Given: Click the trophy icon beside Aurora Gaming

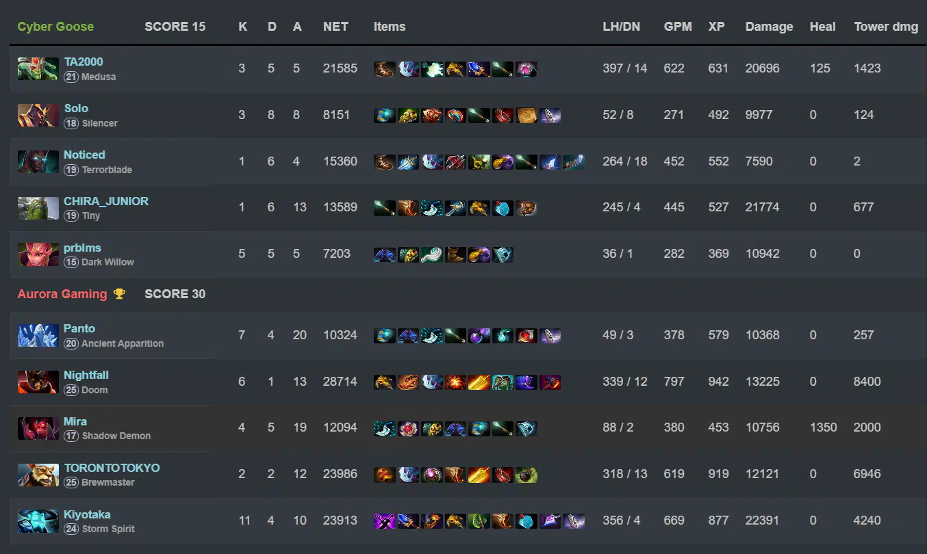Looking at the screenshot, I should (119, 294).
